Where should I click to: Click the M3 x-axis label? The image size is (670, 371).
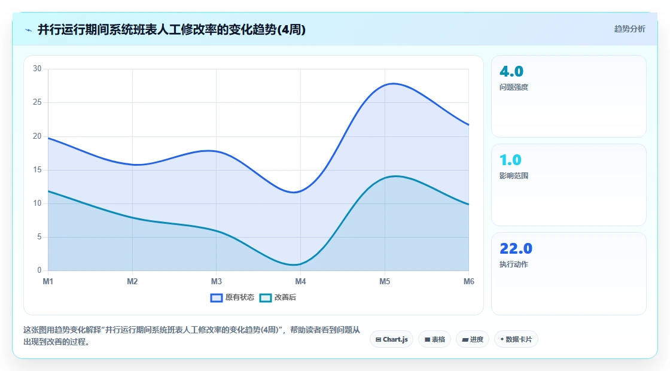pyautogui.click(x=216, y=281)
